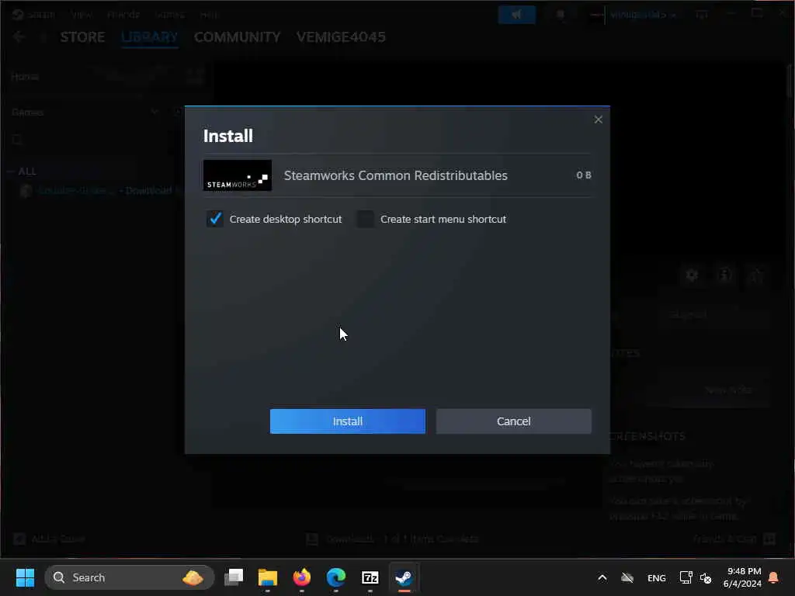Open the Steam menu
The image size is (795, 596).
pos(40,14)
